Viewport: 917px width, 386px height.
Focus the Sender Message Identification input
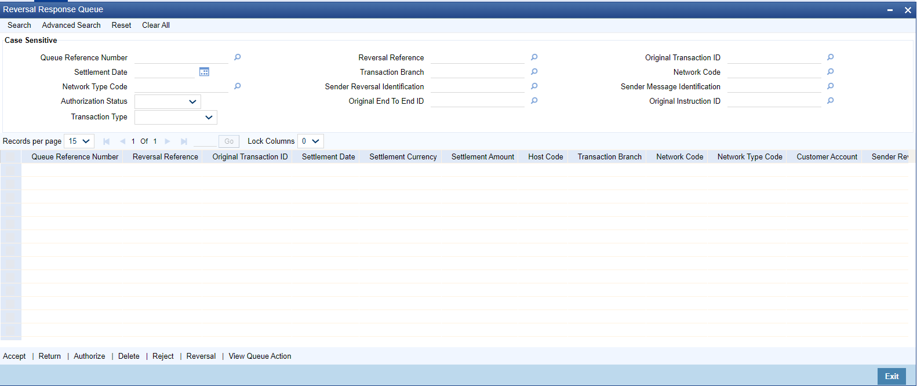[774, 86]
